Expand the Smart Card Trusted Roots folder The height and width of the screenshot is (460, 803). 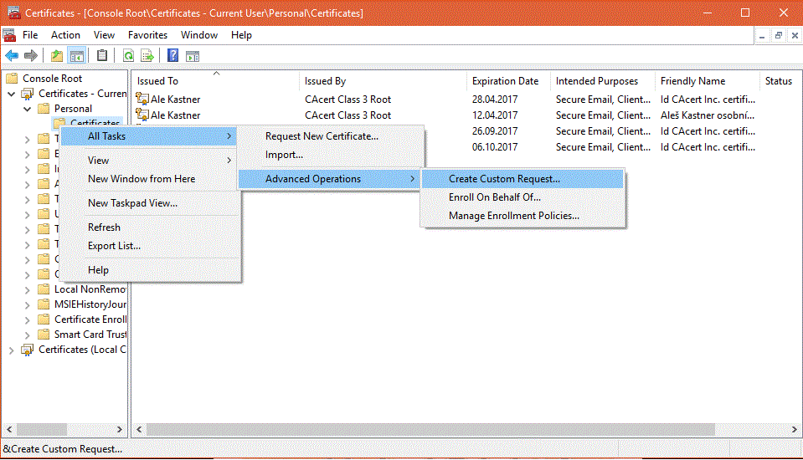[x=28, y=335]
